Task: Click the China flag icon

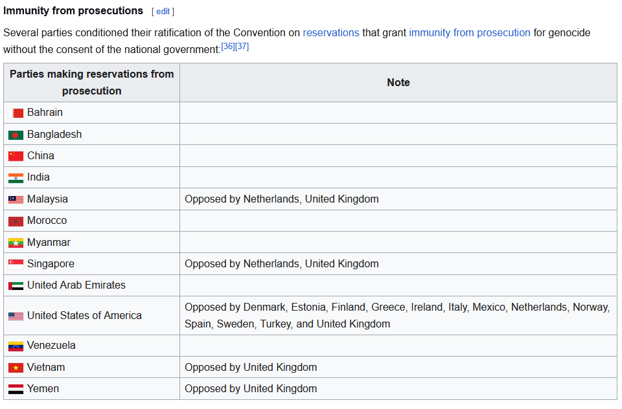Action: tap(16, 156)
